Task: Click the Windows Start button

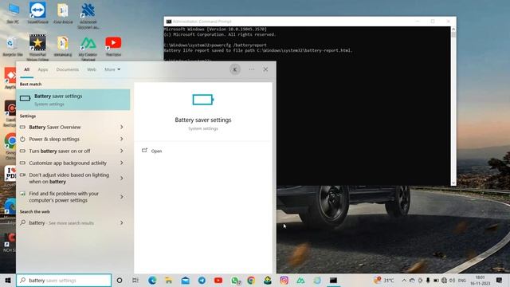Action: click(8, 280)
